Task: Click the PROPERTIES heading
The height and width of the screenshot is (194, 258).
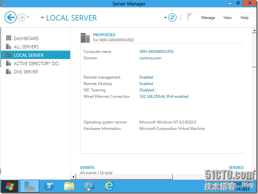Action: tap(104, 35)
